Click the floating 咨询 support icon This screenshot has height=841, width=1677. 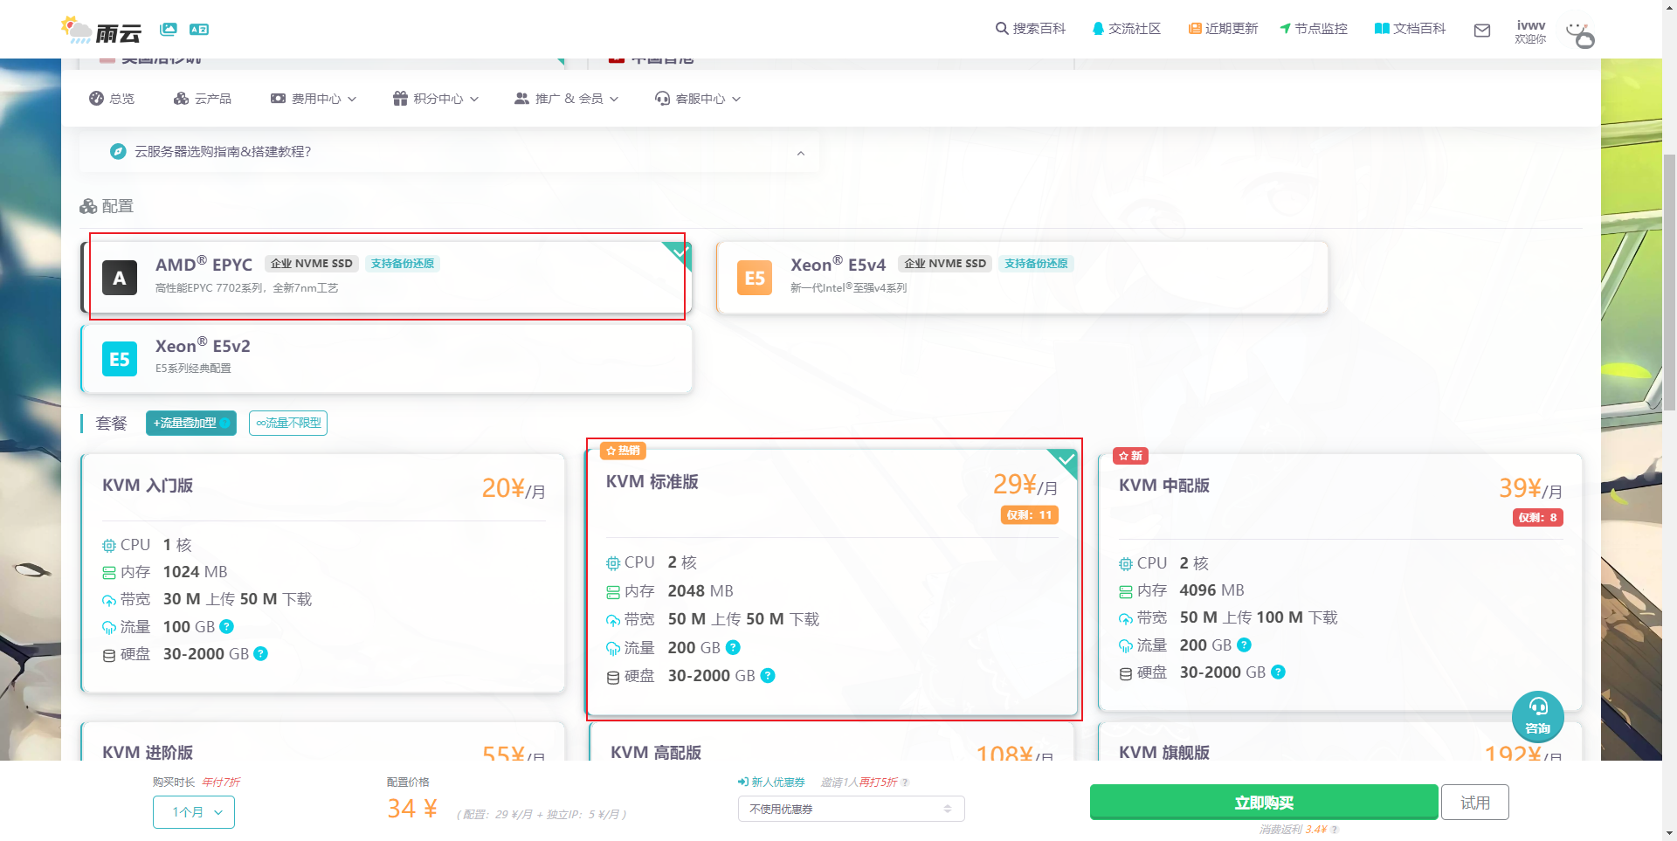coord(1538,716)
